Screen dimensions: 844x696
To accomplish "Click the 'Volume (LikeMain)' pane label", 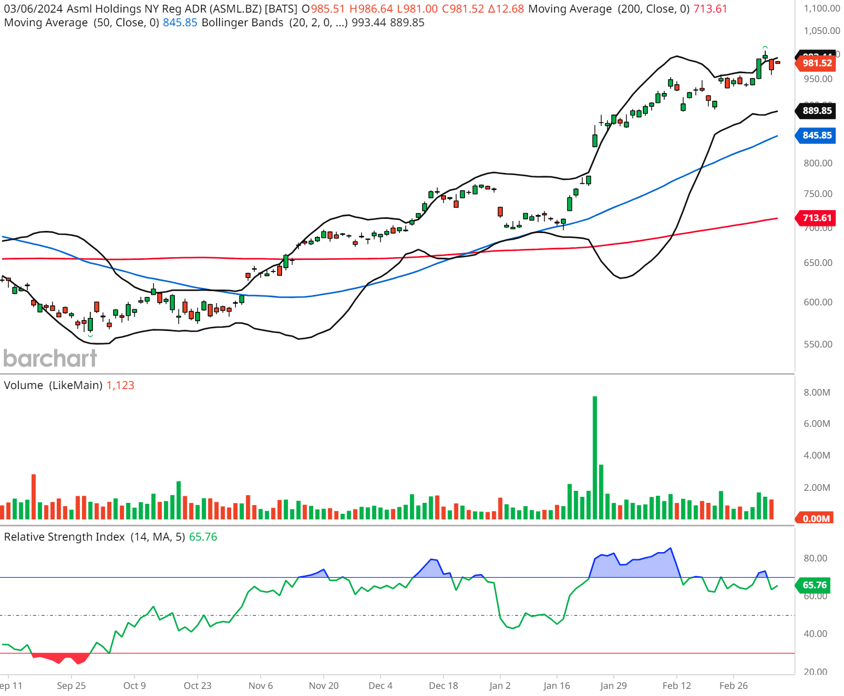I will click(x=53, y=385).
